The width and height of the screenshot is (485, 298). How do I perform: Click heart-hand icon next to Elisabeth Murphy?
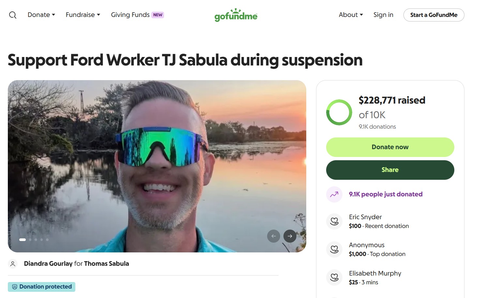(334, 277)
